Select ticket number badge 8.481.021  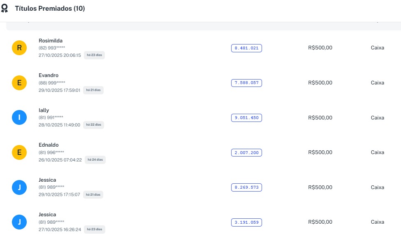pyautogui.click(x=246, y=48)
